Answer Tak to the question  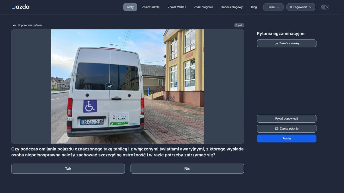(x=68, y=169)
